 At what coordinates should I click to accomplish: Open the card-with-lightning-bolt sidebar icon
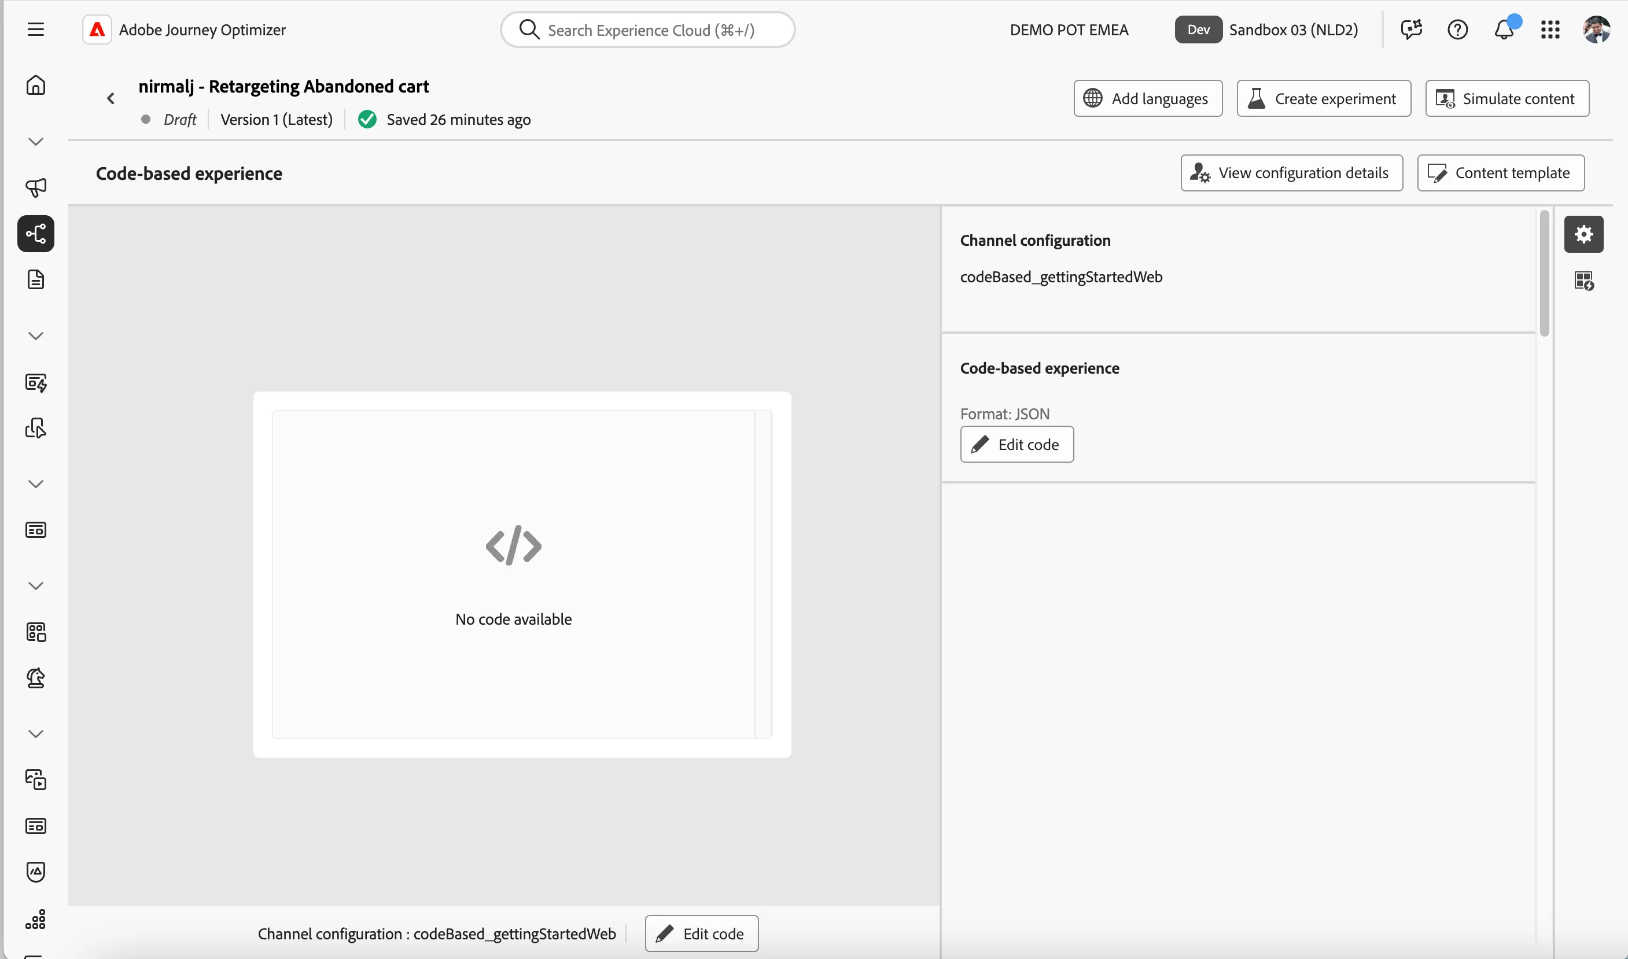click(x=35, y=382)
